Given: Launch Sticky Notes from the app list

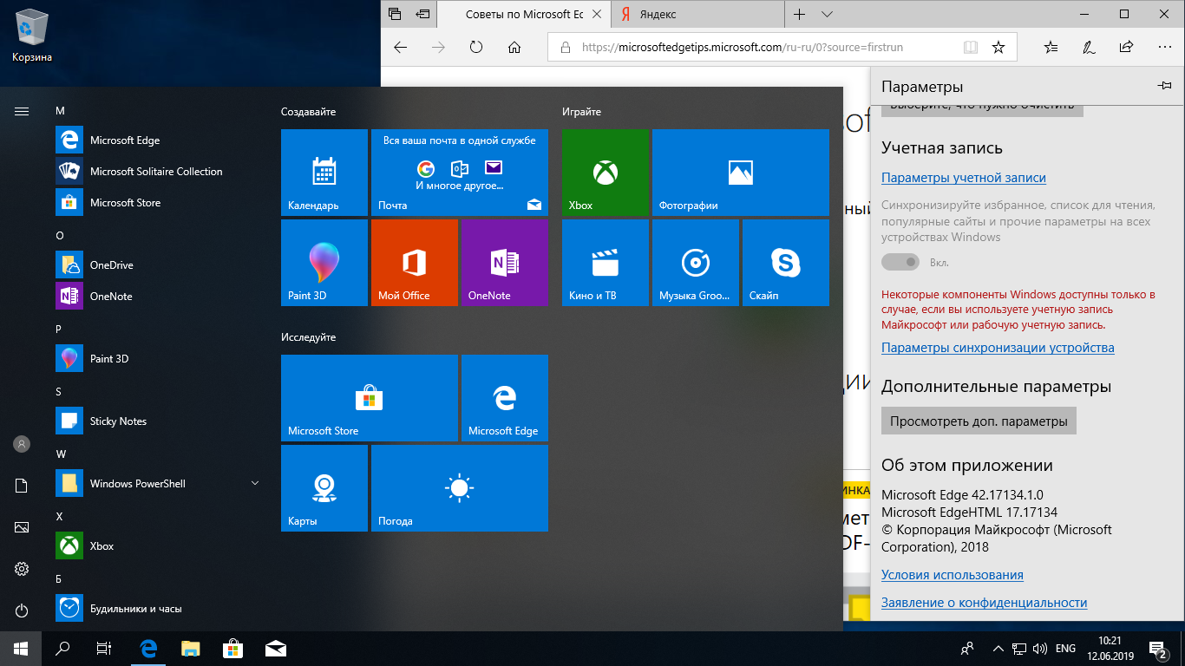Looking at the screenshot, I should click(x=156, y=421).
